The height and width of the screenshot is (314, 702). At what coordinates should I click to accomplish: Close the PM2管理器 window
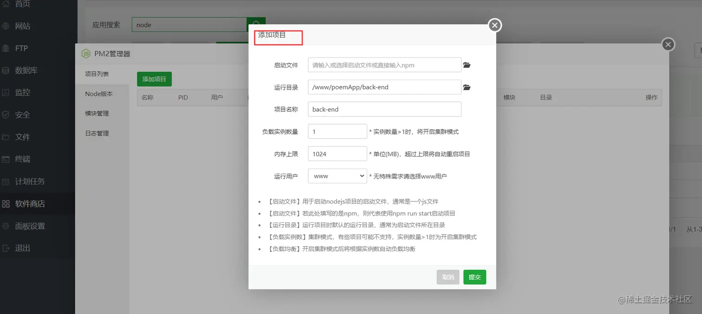click(x=668, y=44)
